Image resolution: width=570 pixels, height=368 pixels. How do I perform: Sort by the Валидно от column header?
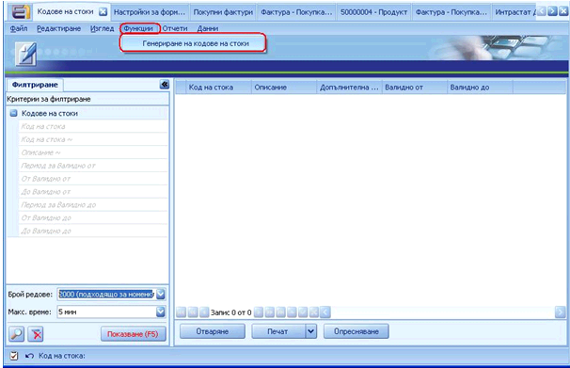pyautogui.click(x=415, y=88)
